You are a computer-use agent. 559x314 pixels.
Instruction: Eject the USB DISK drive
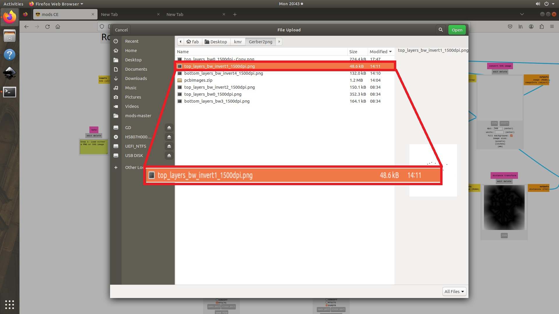pos(169,156)
